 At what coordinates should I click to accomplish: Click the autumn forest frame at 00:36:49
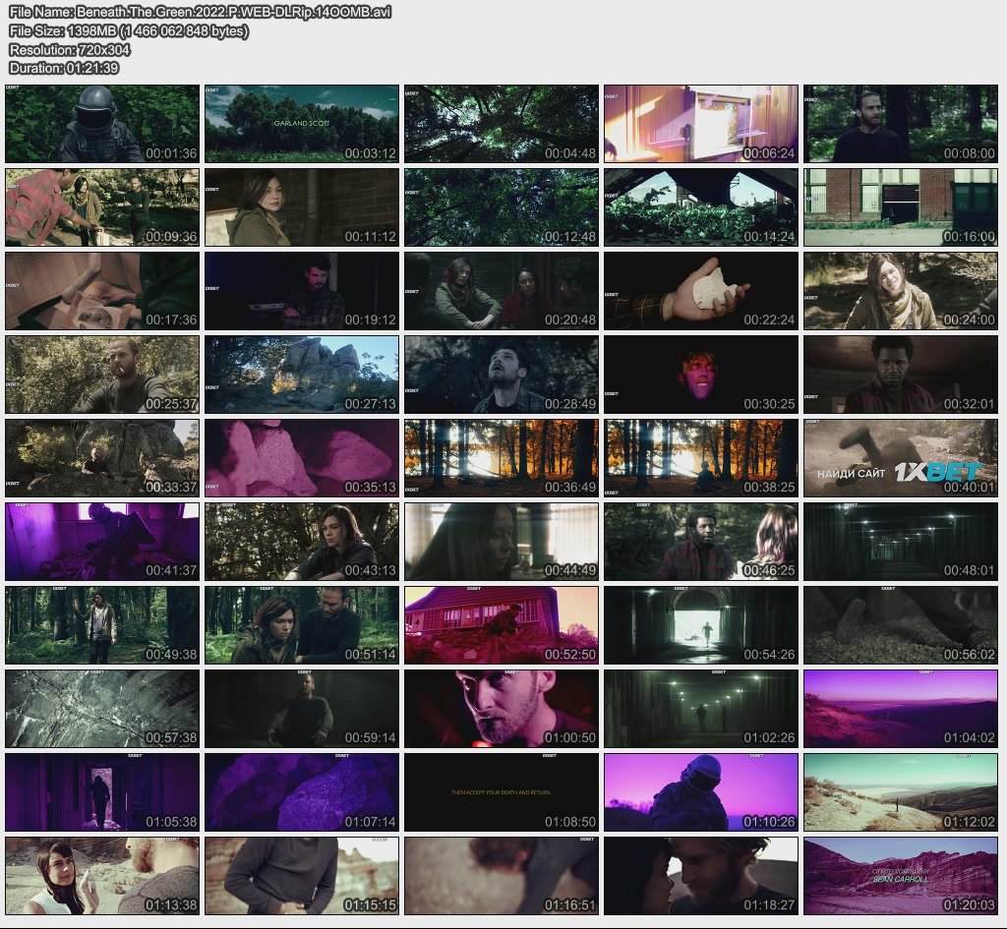point(502,458)
